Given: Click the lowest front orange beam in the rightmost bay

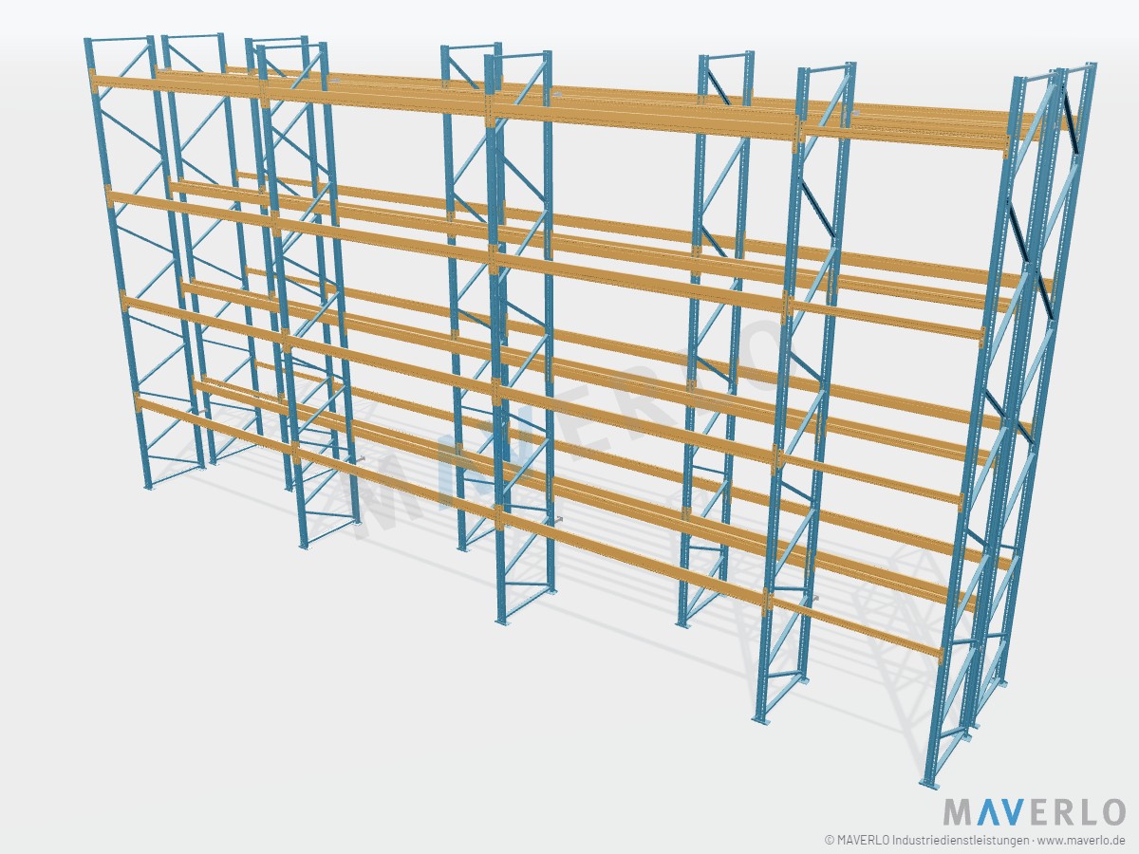Looking at the screenshot, I should coord(856,628).
